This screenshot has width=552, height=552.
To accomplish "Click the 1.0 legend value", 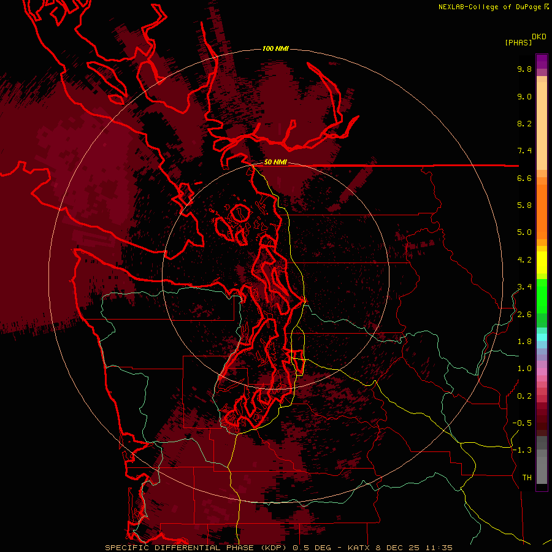I will pos(524,369).
